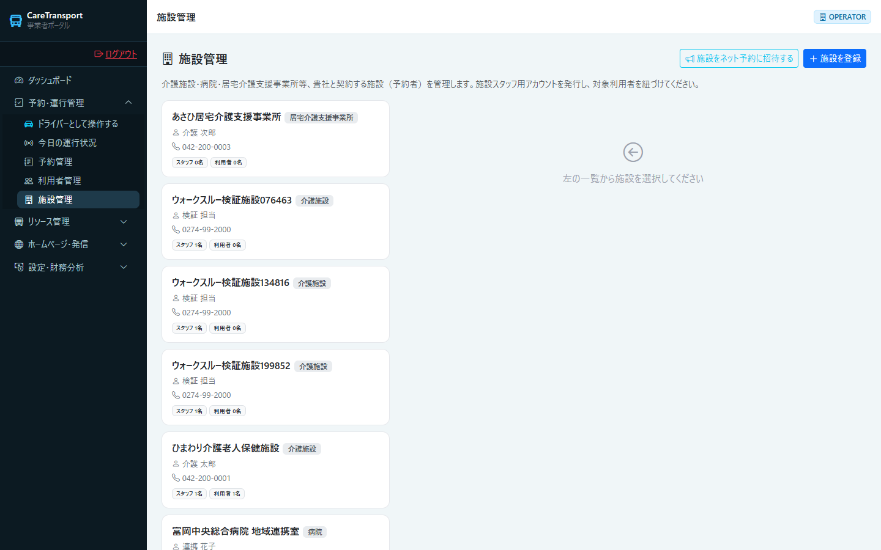Click contact name 介護 太郎
Image resolution: width=881 pixels, height=550 pixels.
199,464
